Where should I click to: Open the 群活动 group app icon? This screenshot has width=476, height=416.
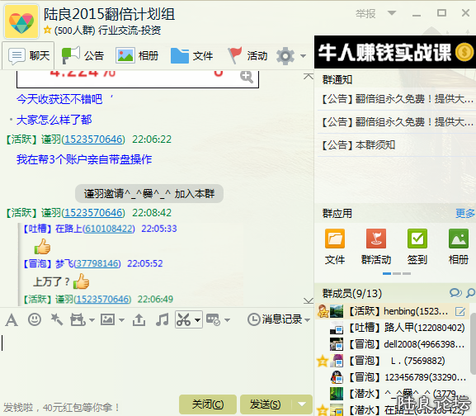pos(376,239)
